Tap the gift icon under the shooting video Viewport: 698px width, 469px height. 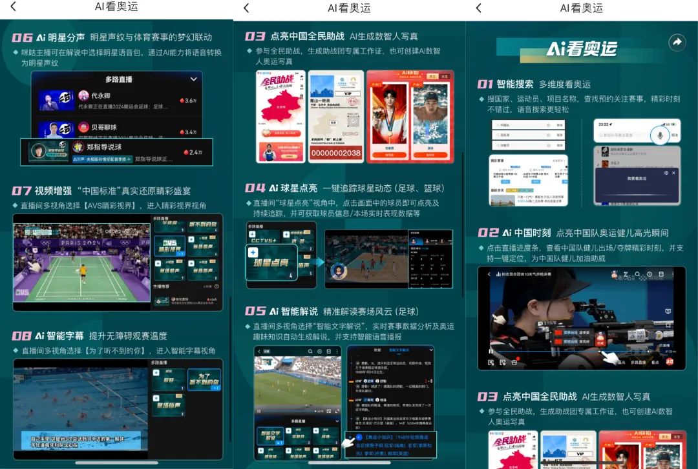click(x=514, y=363)
